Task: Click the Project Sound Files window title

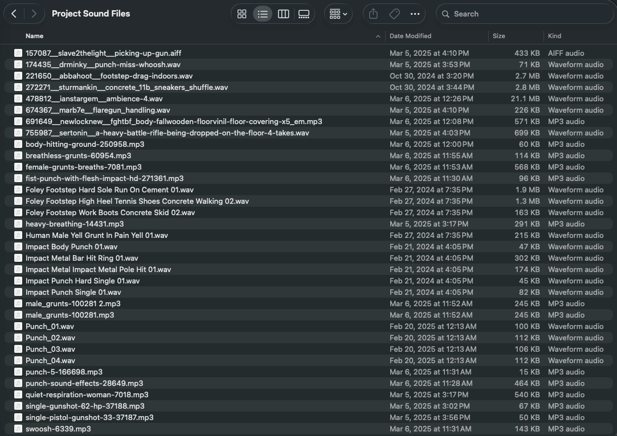Action: [x=91, y=14]
